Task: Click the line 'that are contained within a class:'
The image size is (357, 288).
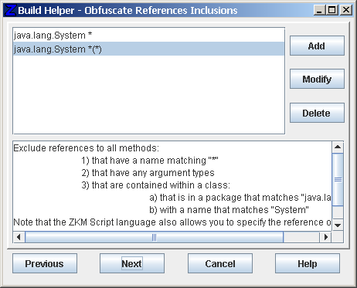Action: (156, 185)
